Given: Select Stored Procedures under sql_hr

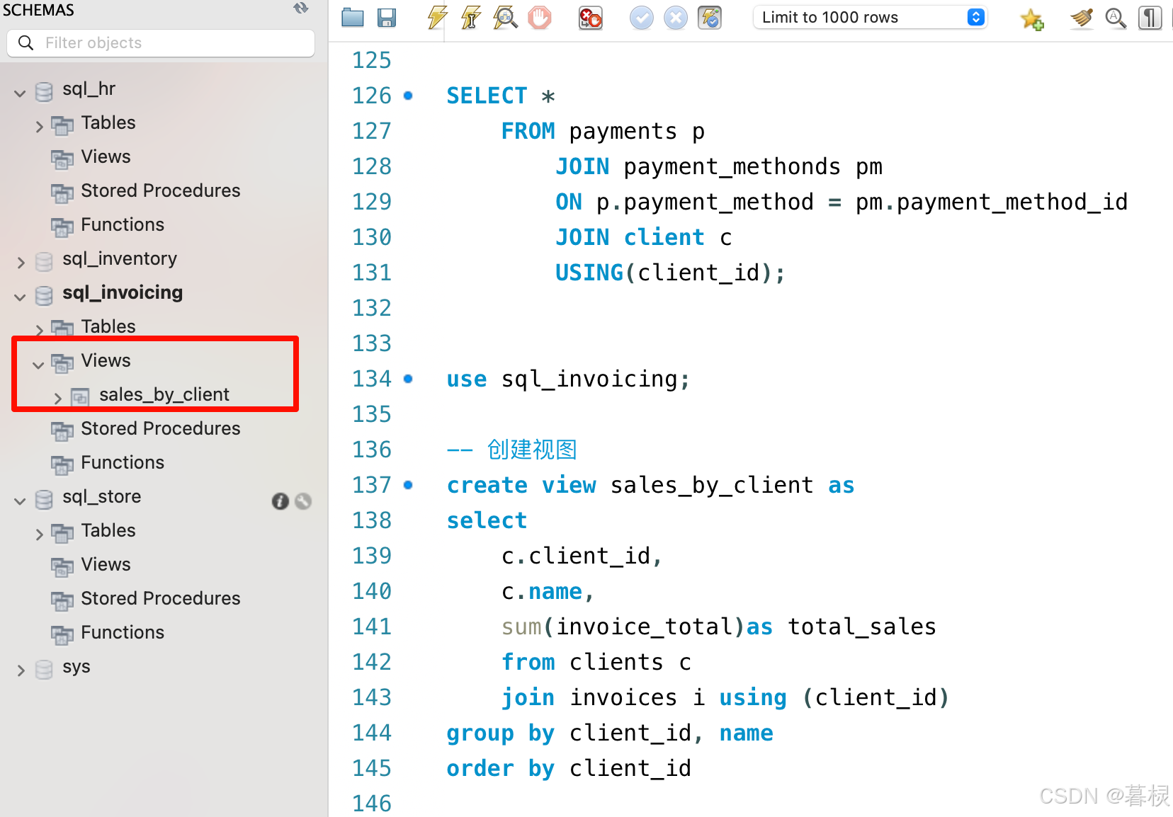Looking at the screenshot, I should 161,190.
